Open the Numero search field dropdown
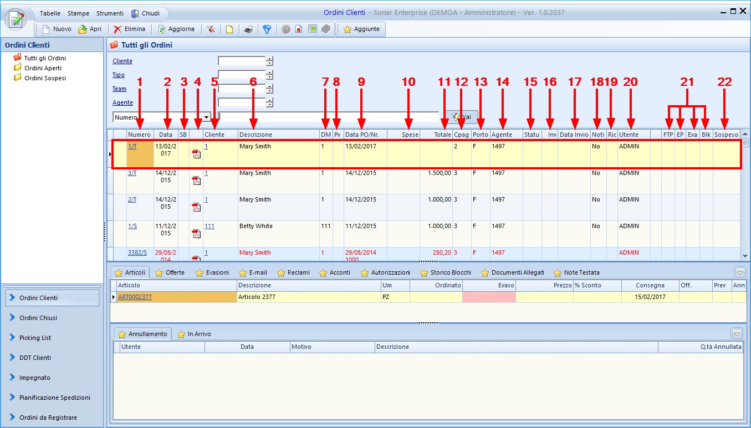 tap(207, 117)
